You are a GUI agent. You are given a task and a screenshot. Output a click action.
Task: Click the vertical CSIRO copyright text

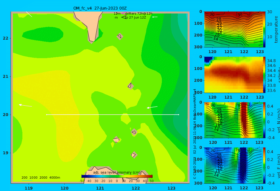tap(195, 134)
